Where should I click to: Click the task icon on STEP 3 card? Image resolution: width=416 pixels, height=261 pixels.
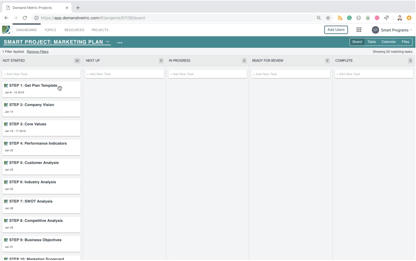(6, 124)
